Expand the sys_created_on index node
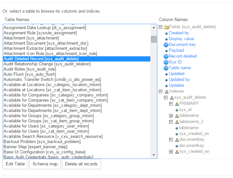The width and height of the screenshot is (233, 178). [171, 152]
